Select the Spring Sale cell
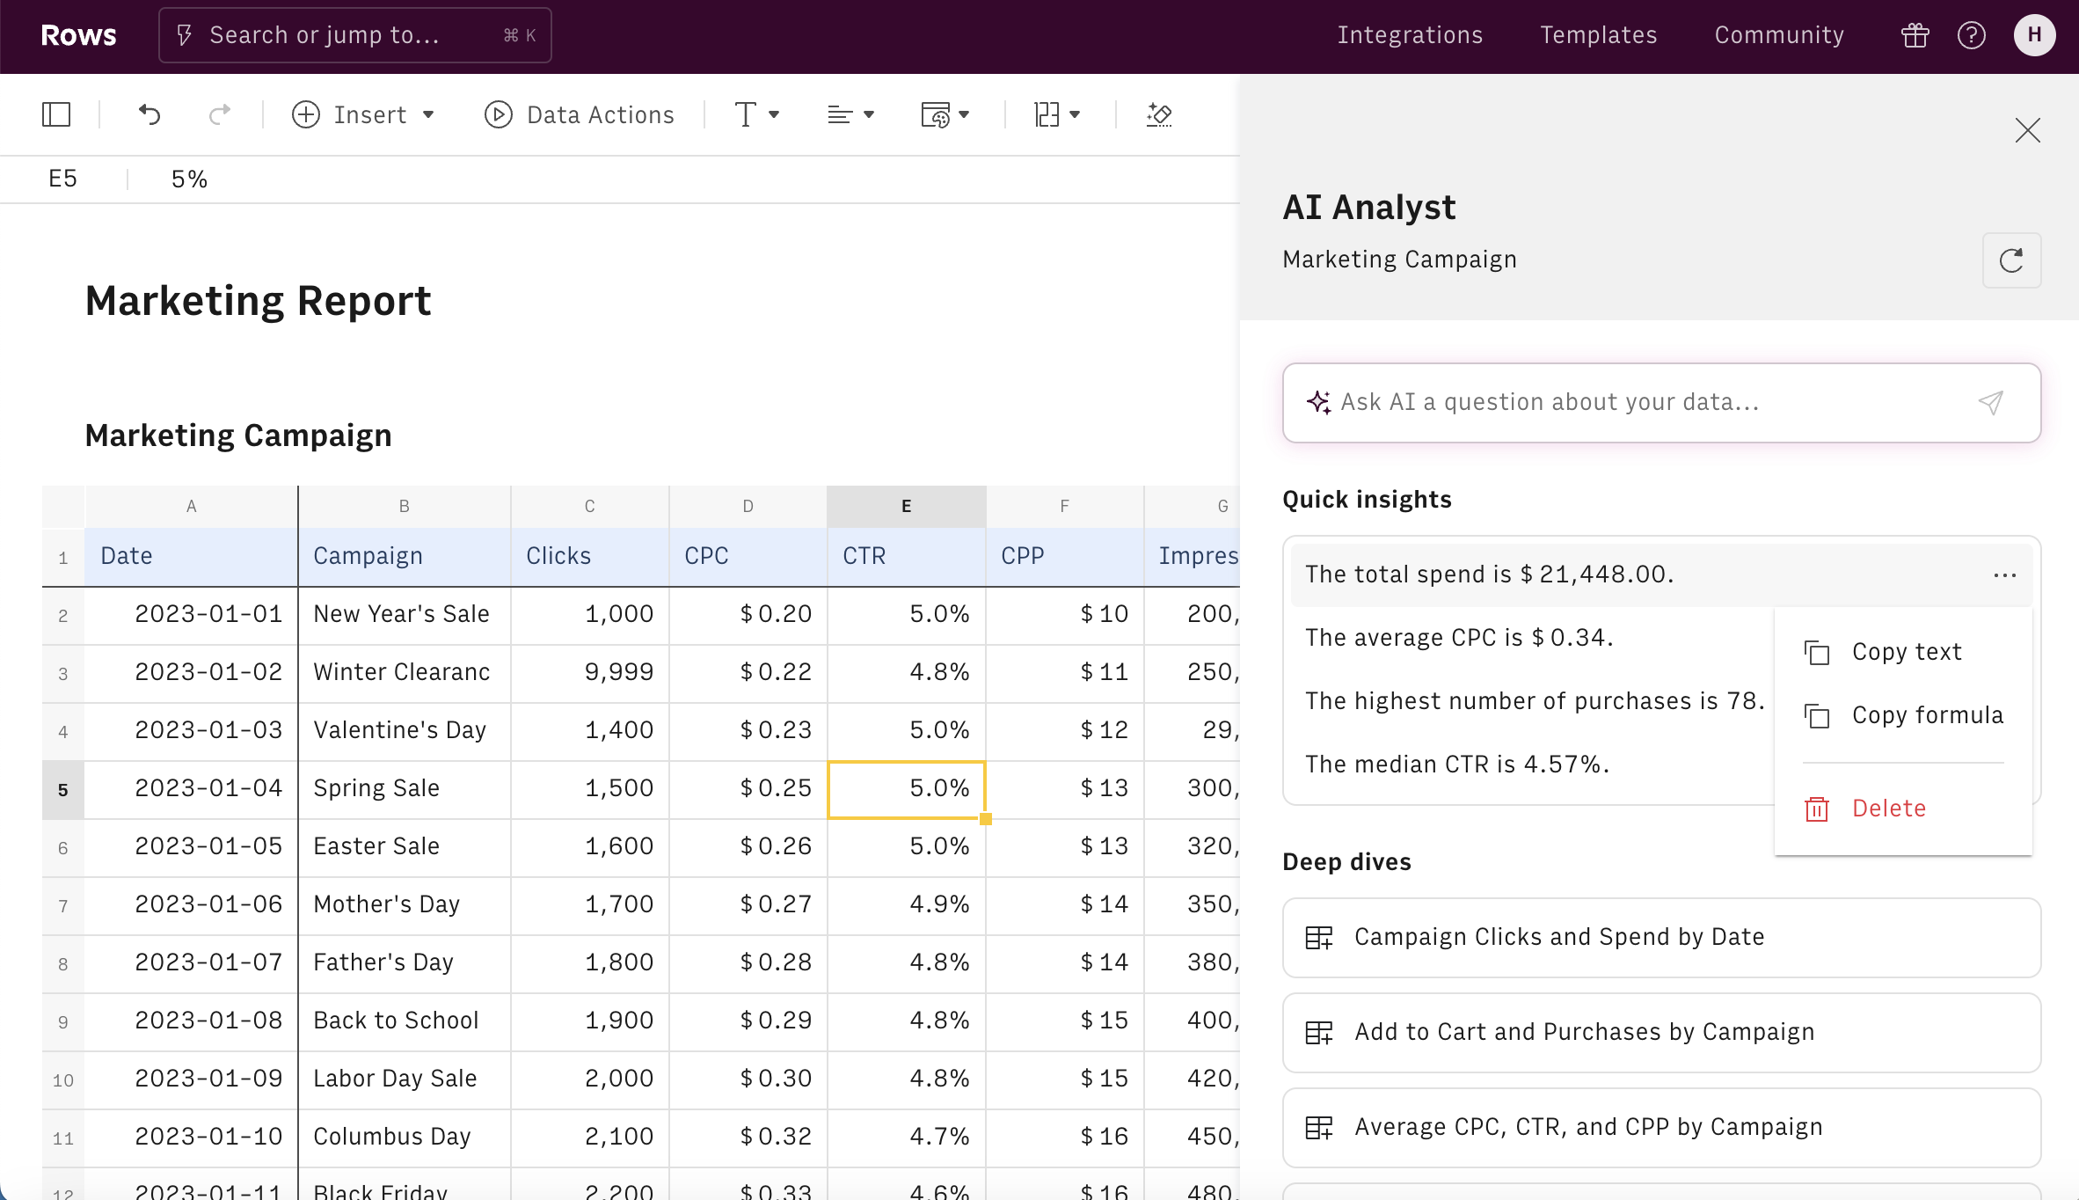This screenshot has width=2079, height=1200. (405, 789)
